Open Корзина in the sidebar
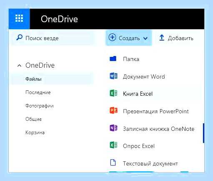Viewport: 213px width, 181px height. point(35,133)
